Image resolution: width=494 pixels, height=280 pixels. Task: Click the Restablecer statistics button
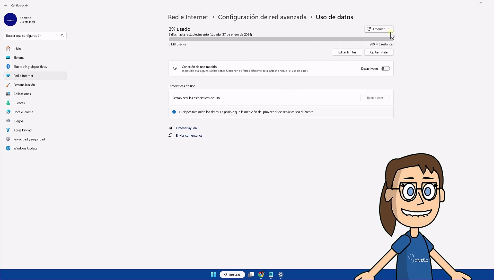tap(375, 98)
